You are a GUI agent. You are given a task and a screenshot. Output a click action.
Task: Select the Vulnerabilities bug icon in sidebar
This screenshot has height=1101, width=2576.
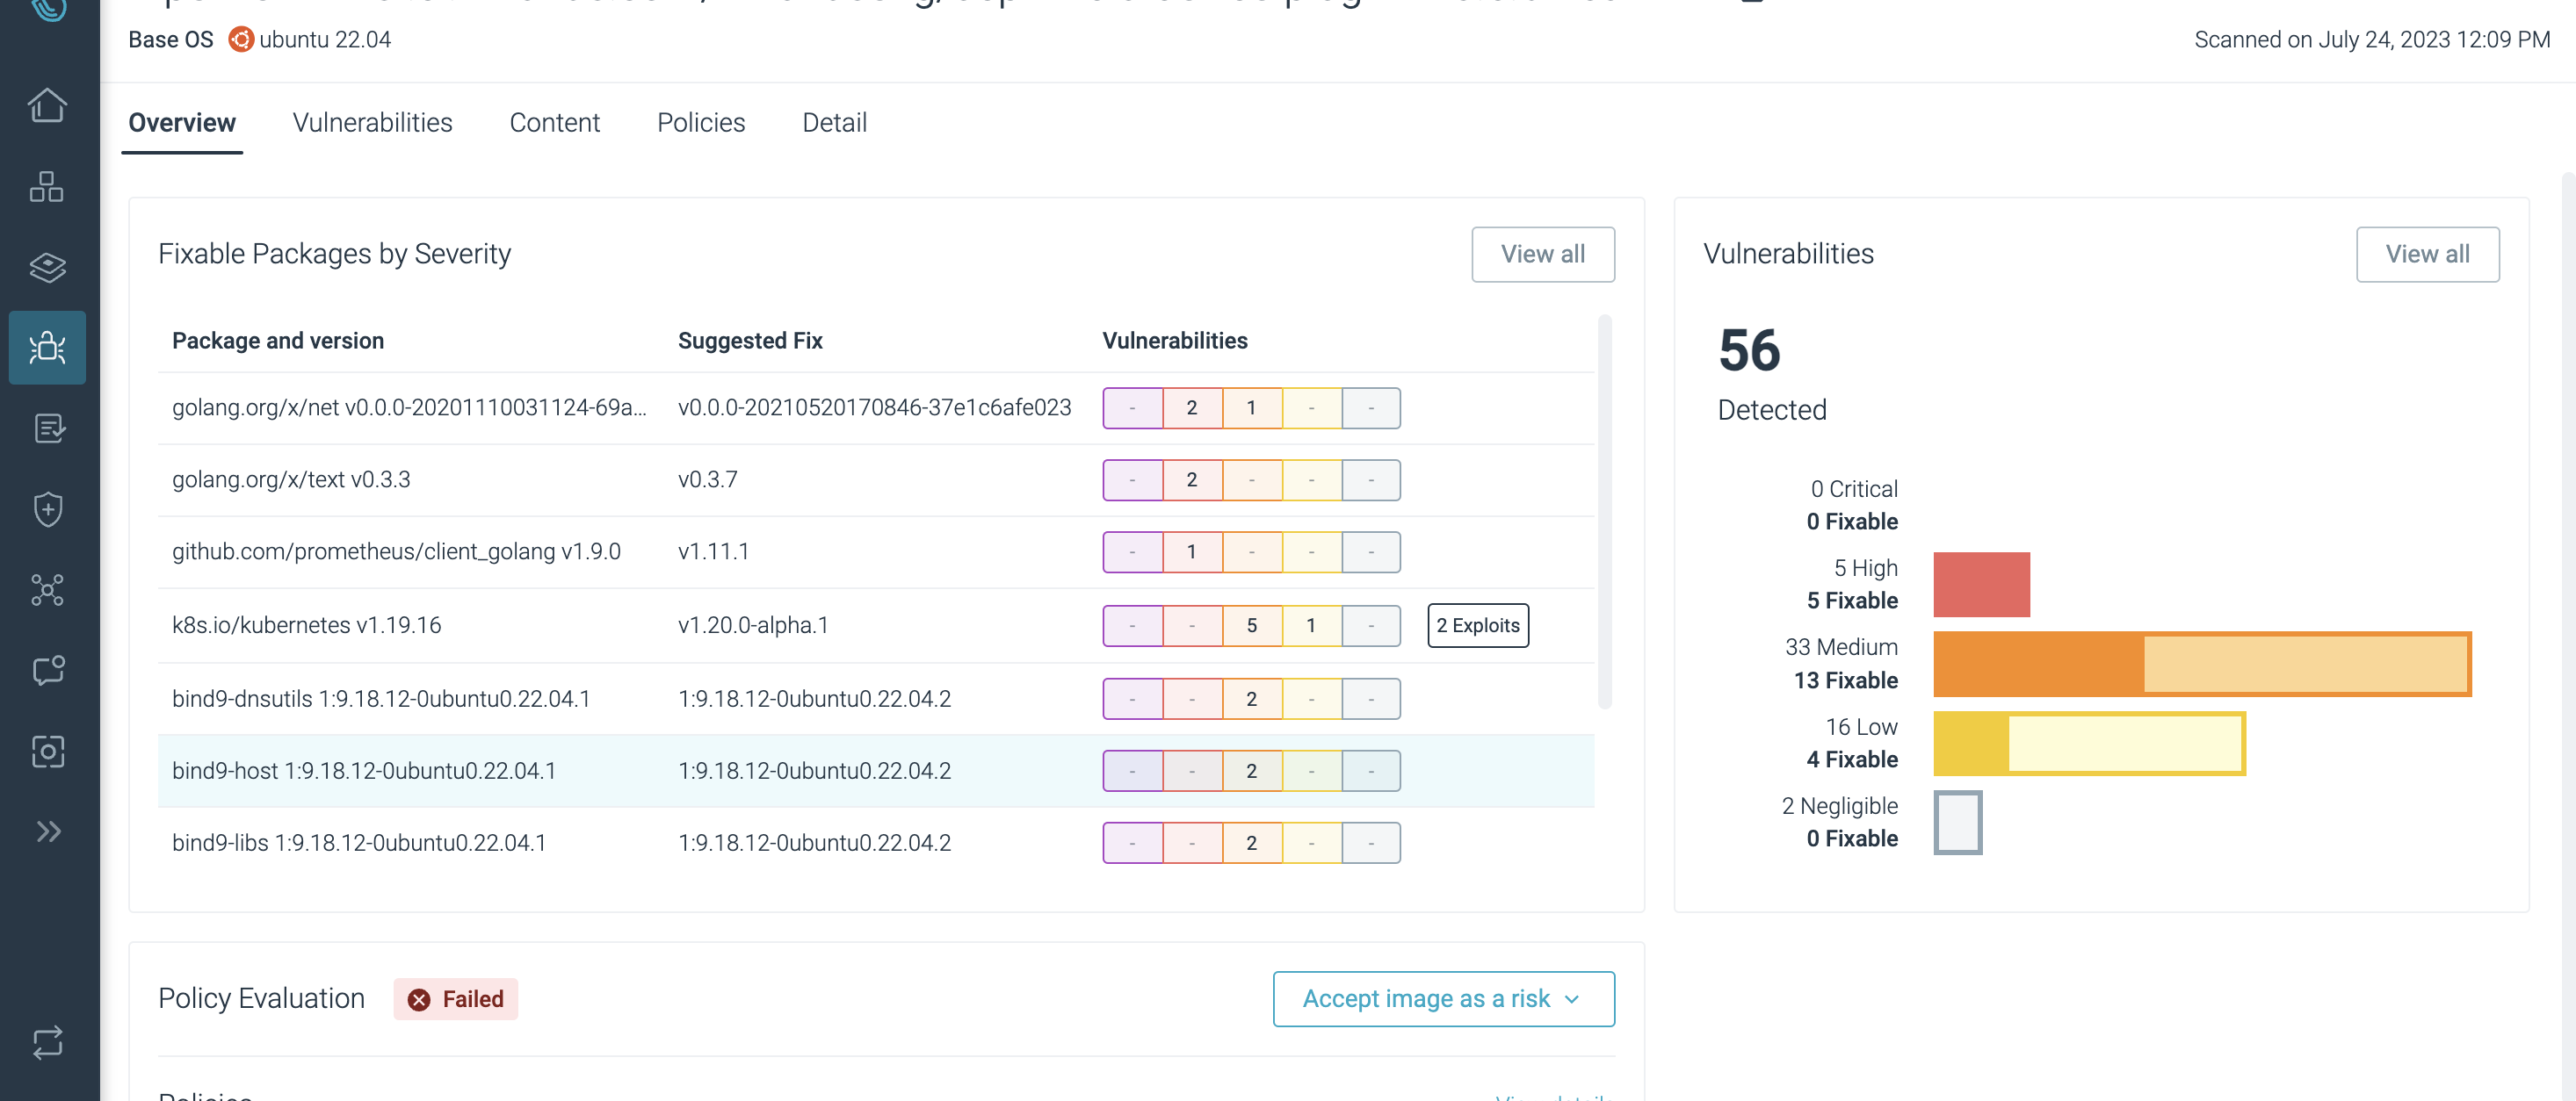tap(47, 348)
